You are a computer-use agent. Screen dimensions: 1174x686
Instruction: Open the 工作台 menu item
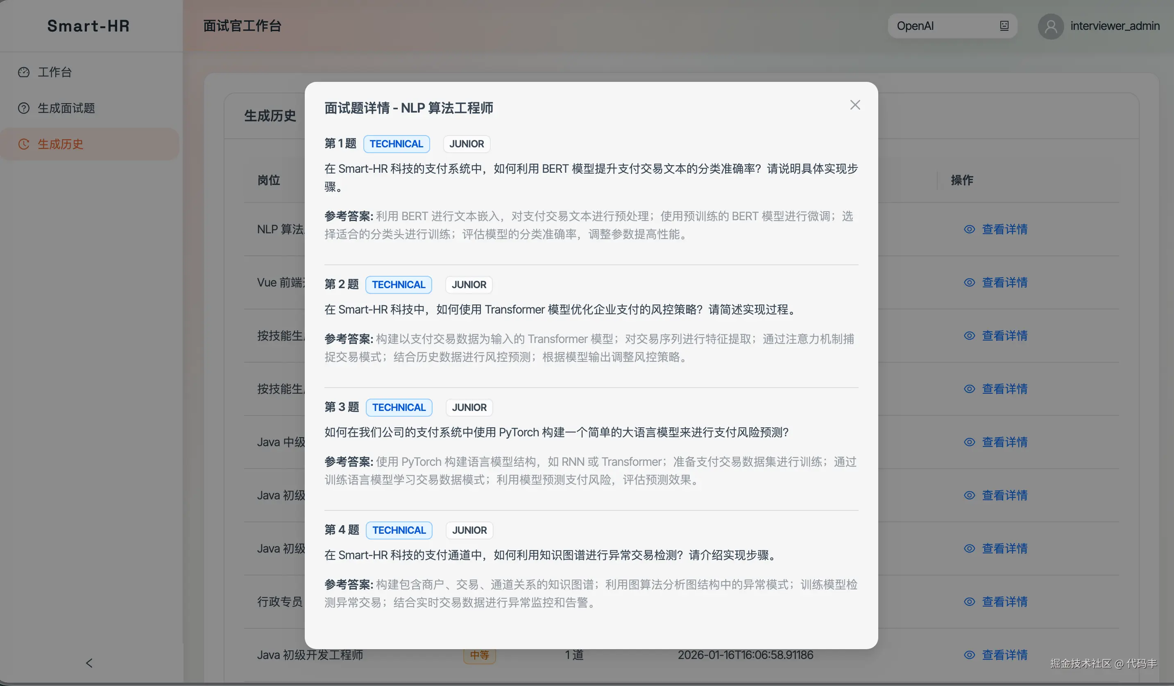click(54, 72)
